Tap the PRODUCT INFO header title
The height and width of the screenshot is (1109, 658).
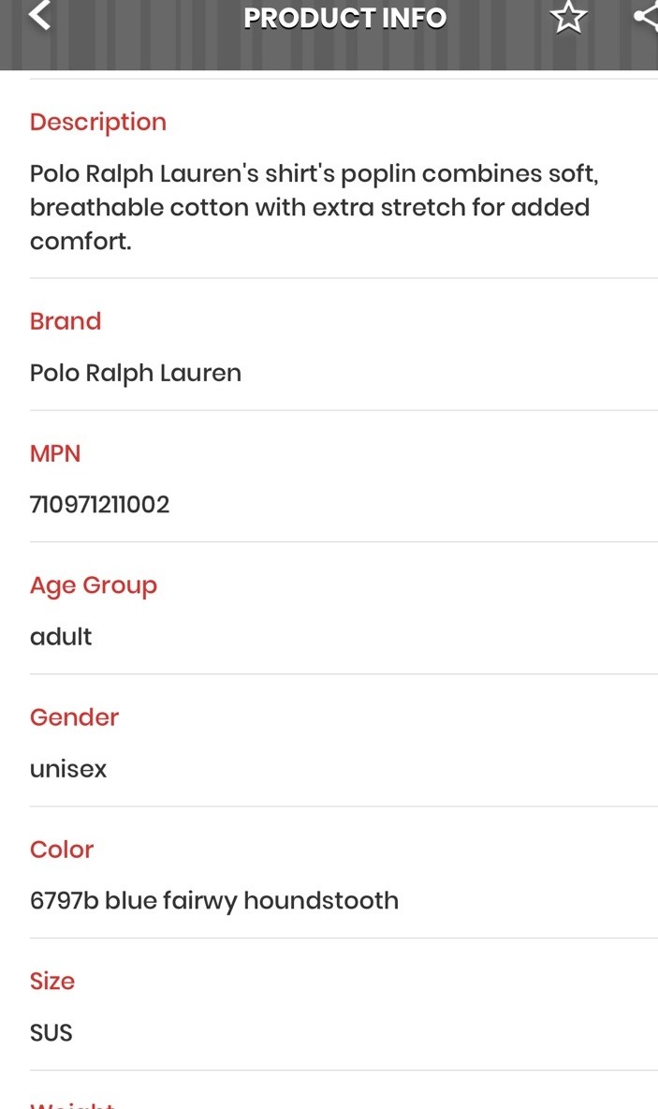click(x=344, y=18)
